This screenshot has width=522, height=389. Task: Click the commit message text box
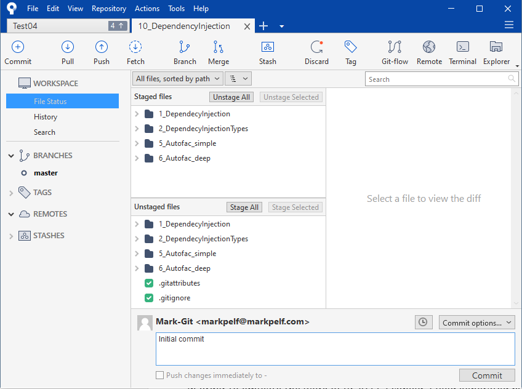coord(335,349)
